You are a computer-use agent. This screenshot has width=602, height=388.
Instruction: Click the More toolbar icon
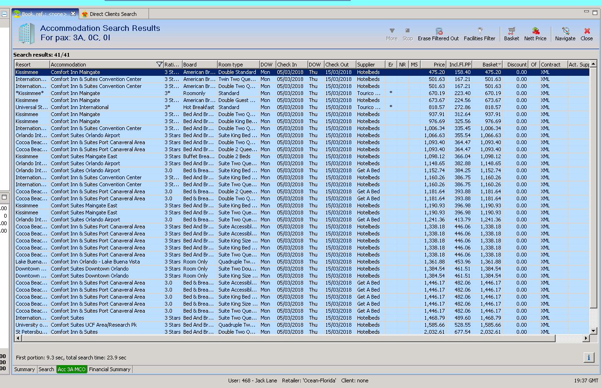392,34
